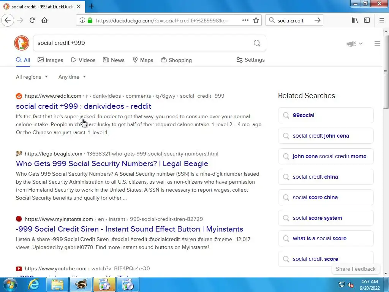Open the site information icon in the address bar
The height and width of the screenshot is (292, 389).
(82, 21)
